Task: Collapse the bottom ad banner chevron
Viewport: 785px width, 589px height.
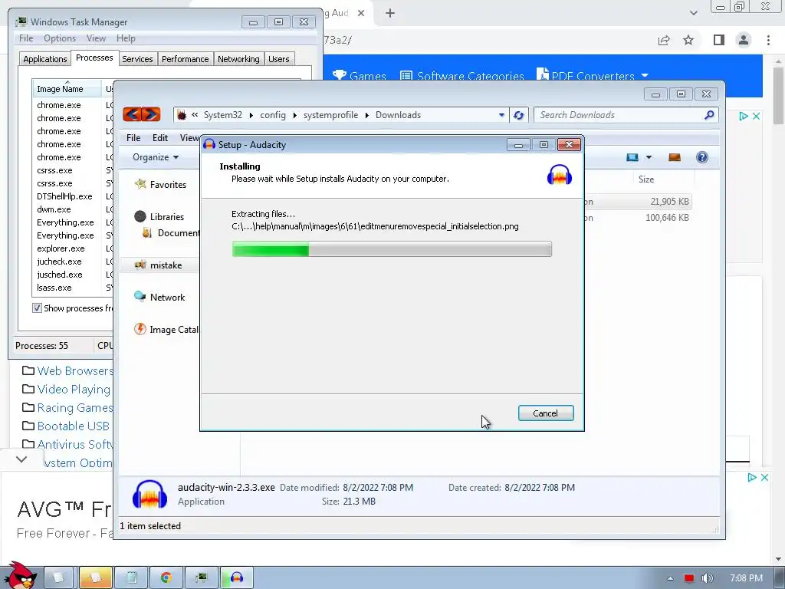Action: click(x=21, y=459)
